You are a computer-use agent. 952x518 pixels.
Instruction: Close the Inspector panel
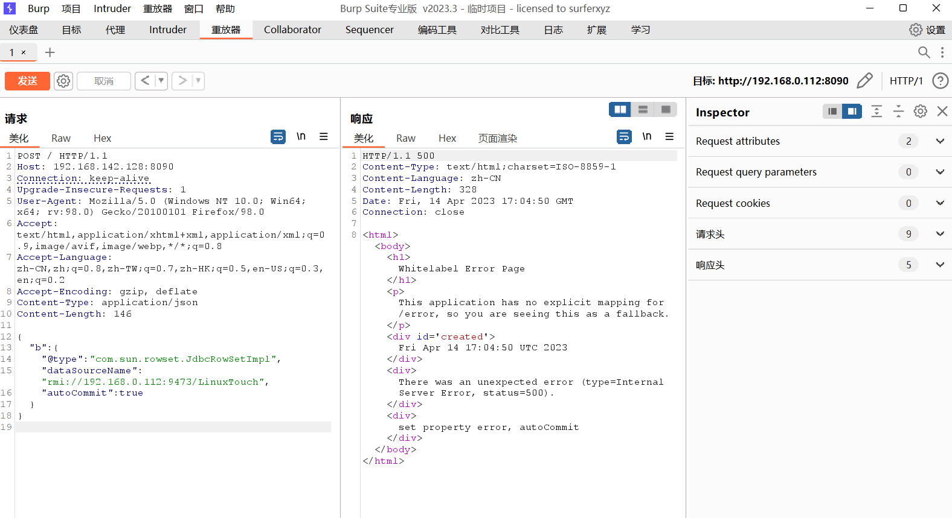[x=942, y=111]
